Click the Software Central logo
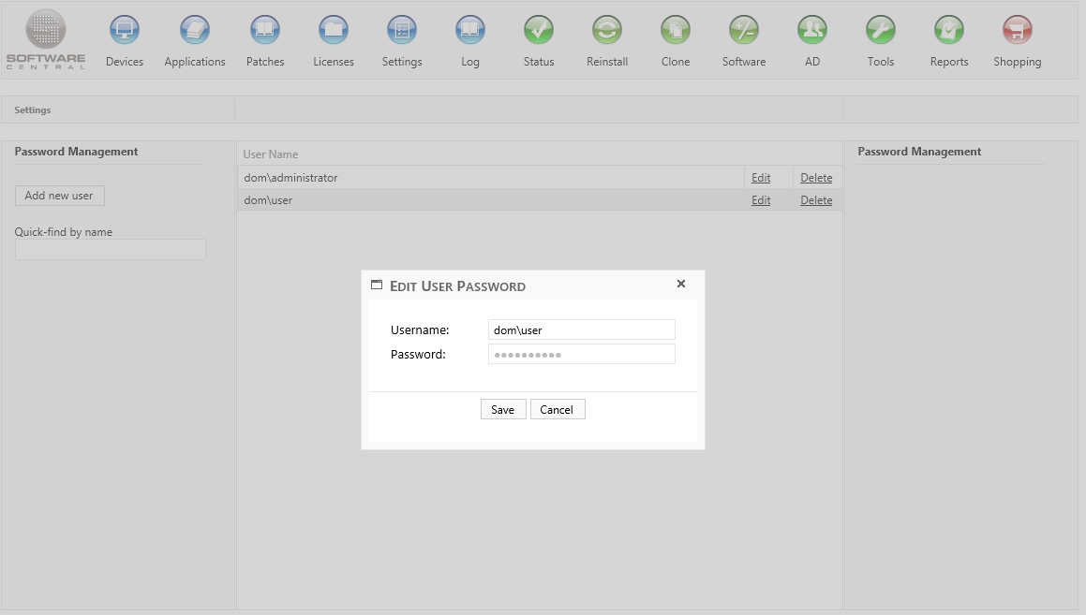This screenshot has width=1086, height=615. point(46,38)
